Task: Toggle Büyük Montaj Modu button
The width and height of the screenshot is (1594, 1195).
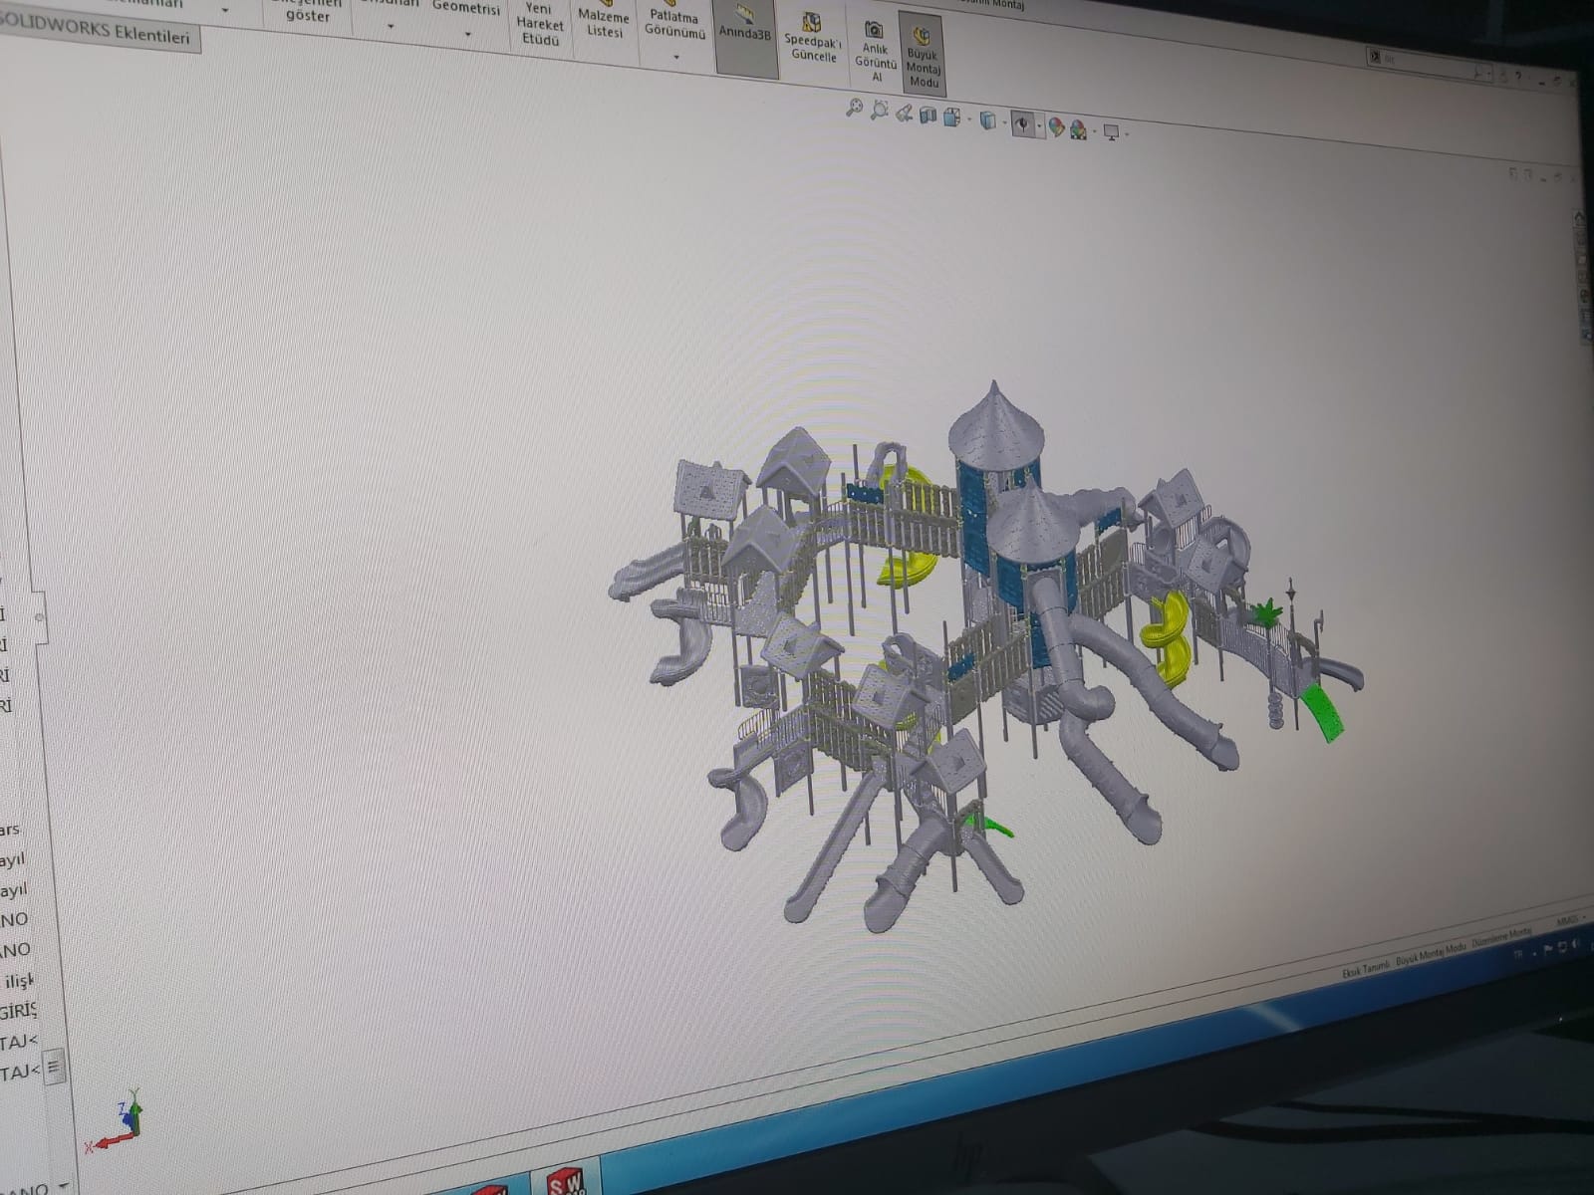Action: (923, 53)
